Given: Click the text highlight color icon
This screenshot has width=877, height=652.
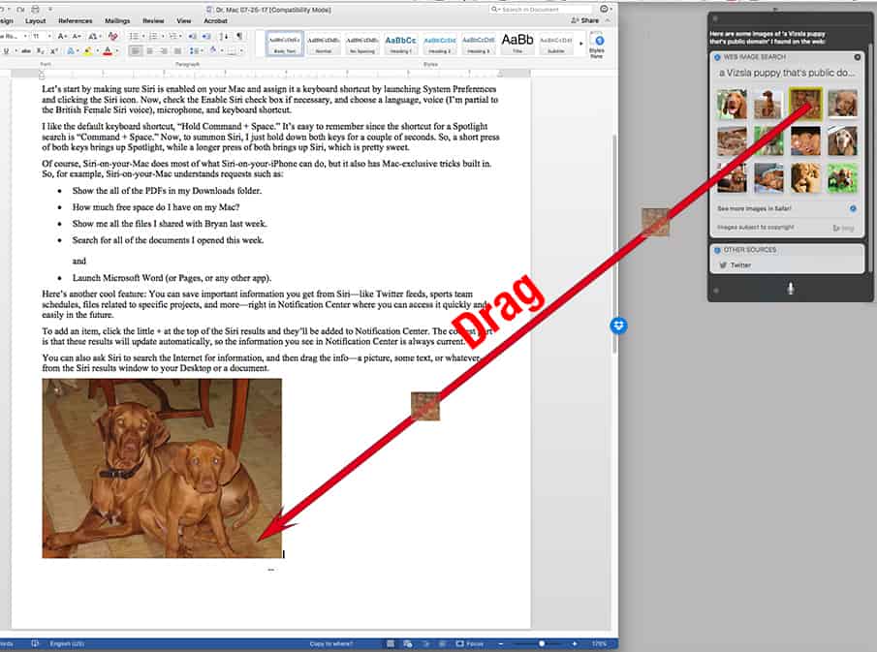Looking at the screenshot, I should point(86,51).
